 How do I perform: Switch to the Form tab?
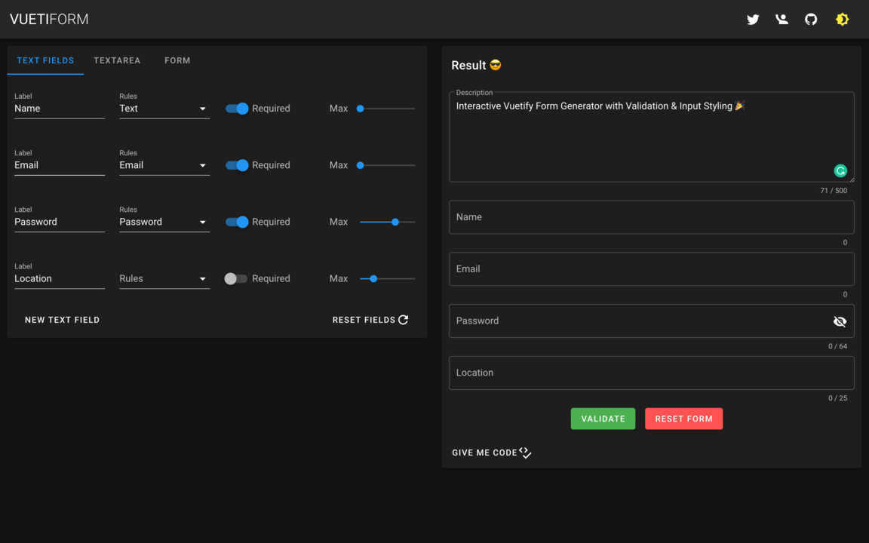coord(177,60)
